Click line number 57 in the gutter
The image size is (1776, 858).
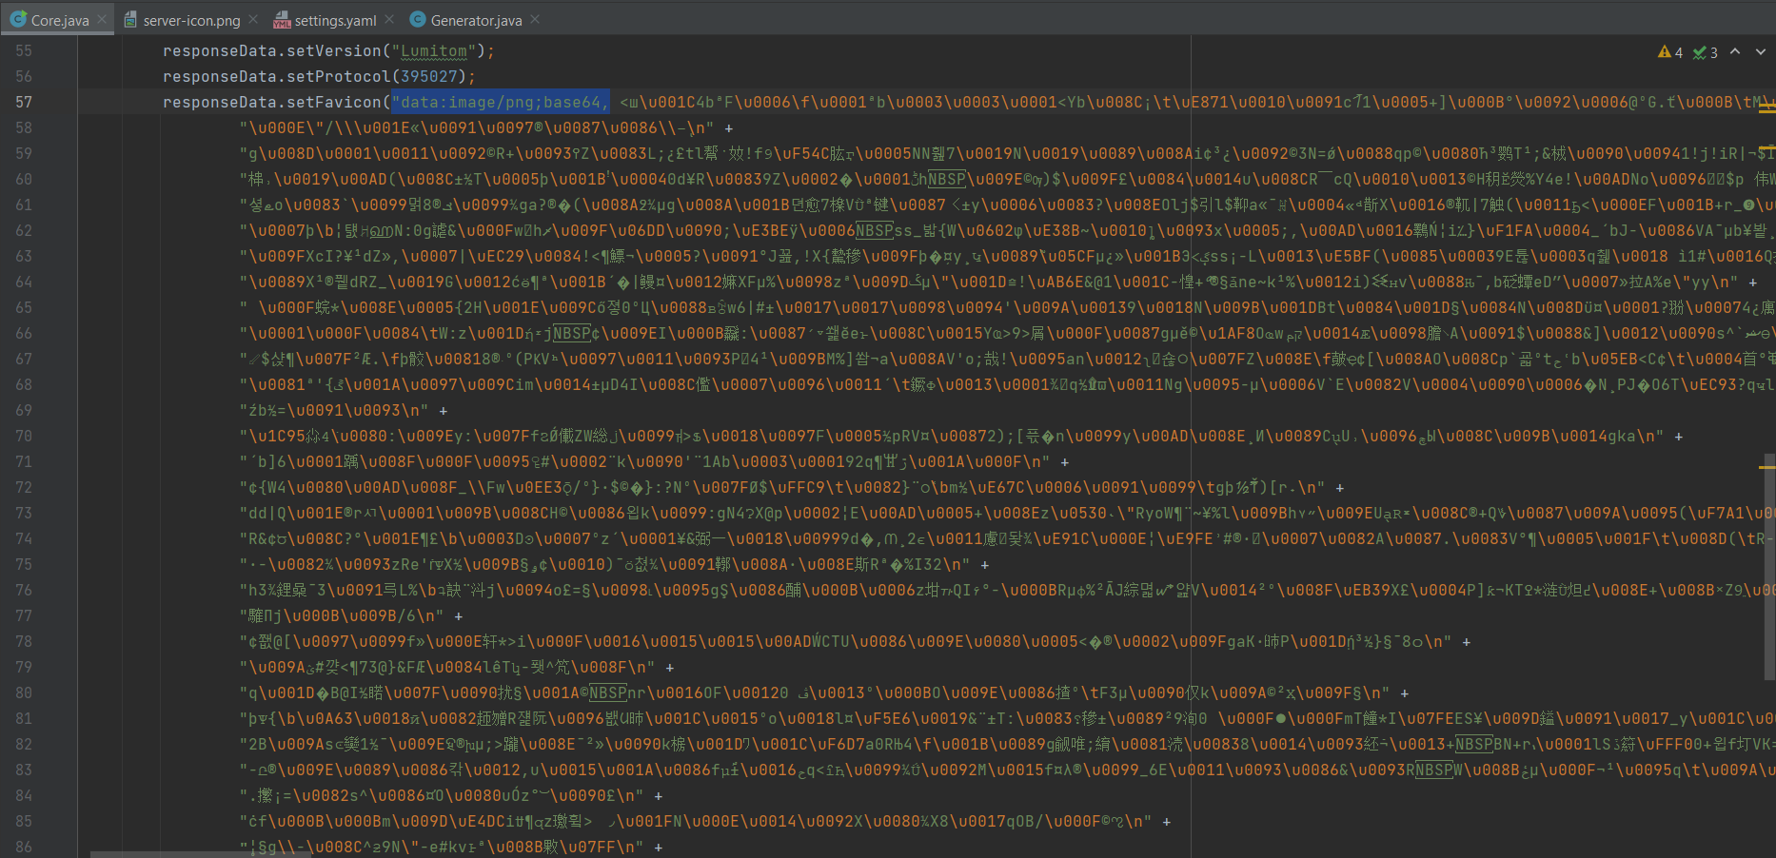pyautogui.click(x=24, y=102)
